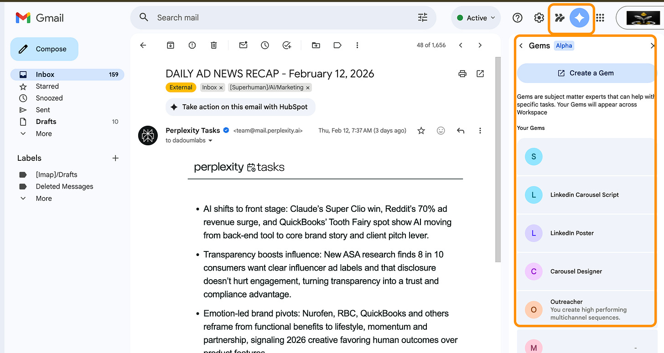The width and height of the screenshot is (664, 353).
Task: Expand More under Drafts in sidebar
Action: pyautogui.click(x=44, y=133)
